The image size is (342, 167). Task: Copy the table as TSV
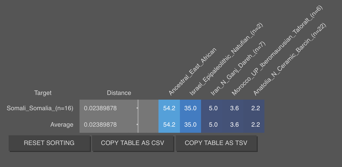(216, 143)
